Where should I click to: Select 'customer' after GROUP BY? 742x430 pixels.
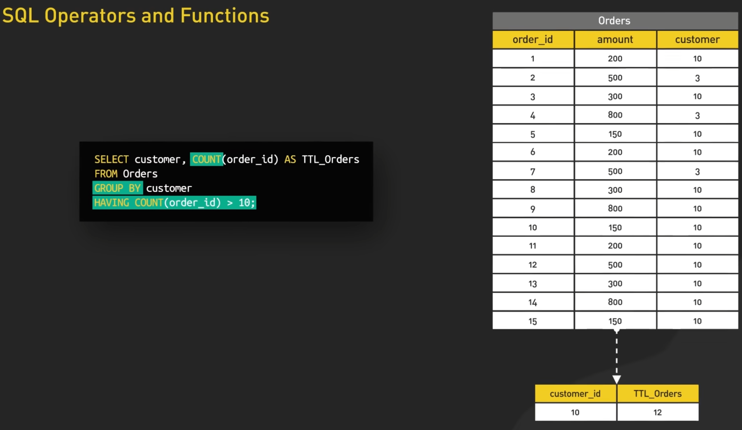(169, 188)
